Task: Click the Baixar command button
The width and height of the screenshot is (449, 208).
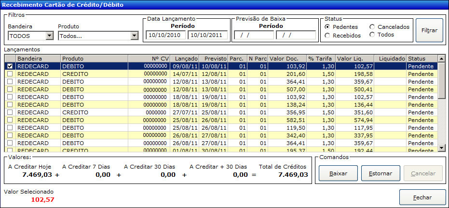Action: coord(338,173)
